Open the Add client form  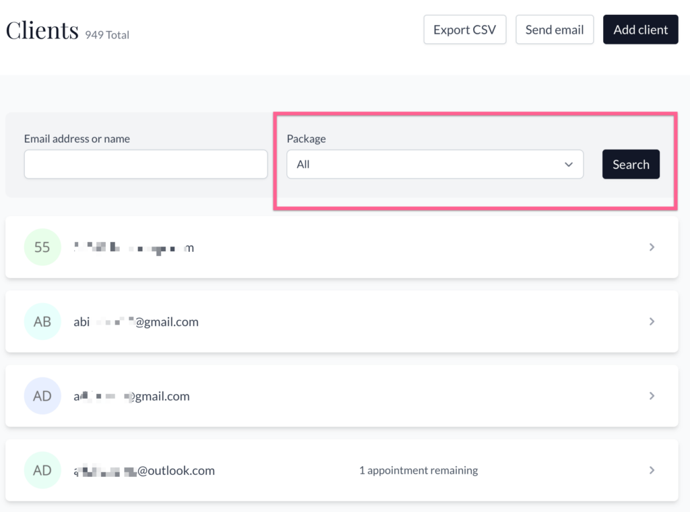click(x=640, y=30)
